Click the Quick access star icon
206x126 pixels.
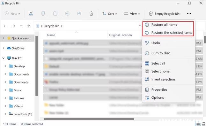(9, 38)
